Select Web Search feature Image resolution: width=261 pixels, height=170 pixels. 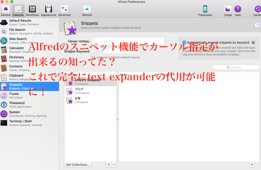click(30, 41)
